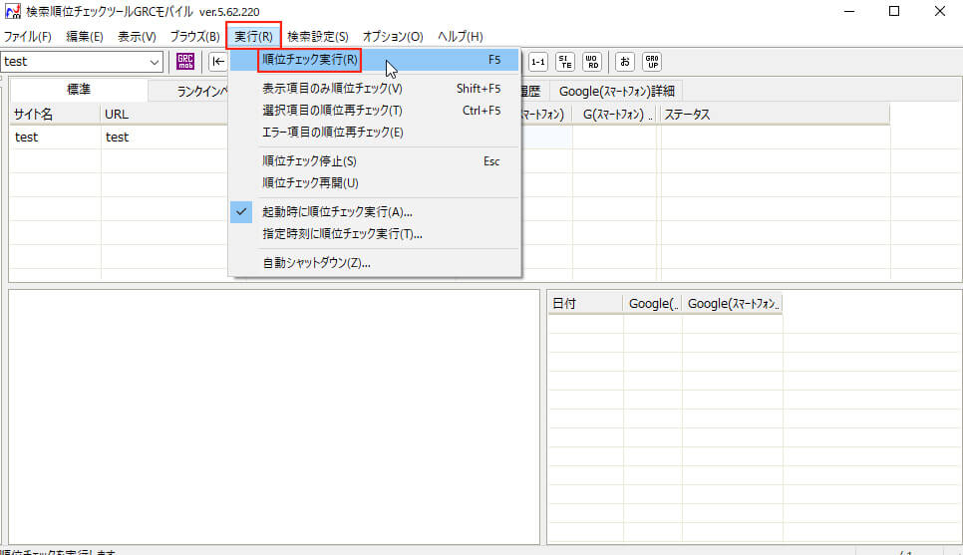963x555 pixels.
Task: Select 順位チェック実行(R) menu item
Action: coord(375,60)
